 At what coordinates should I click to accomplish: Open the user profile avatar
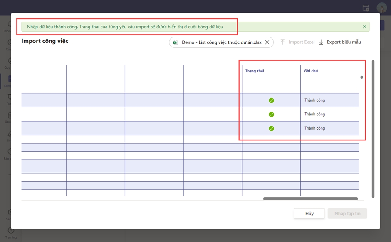[x=381, y=8]
